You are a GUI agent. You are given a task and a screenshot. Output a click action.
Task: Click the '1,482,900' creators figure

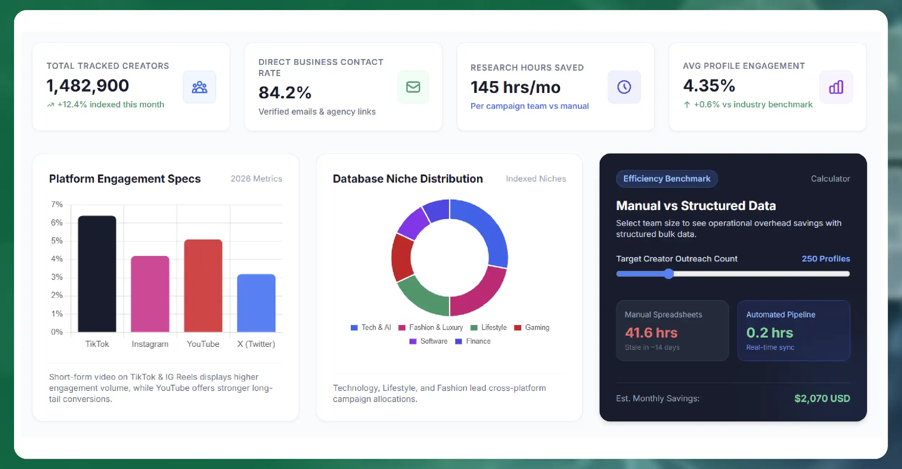pyautogui.click(x=87, y=86)
